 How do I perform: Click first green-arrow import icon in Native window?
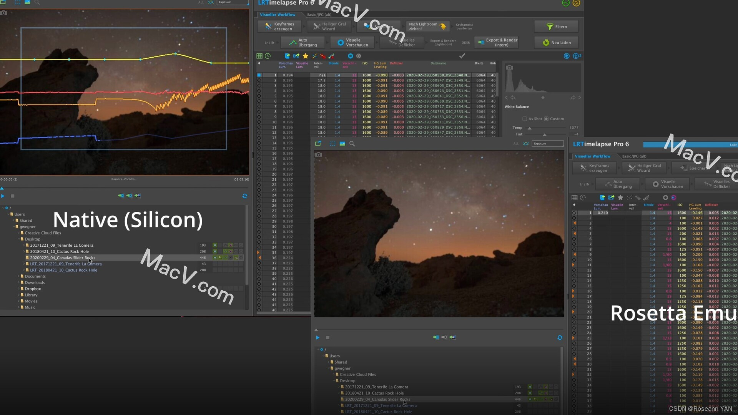[121, 196]
